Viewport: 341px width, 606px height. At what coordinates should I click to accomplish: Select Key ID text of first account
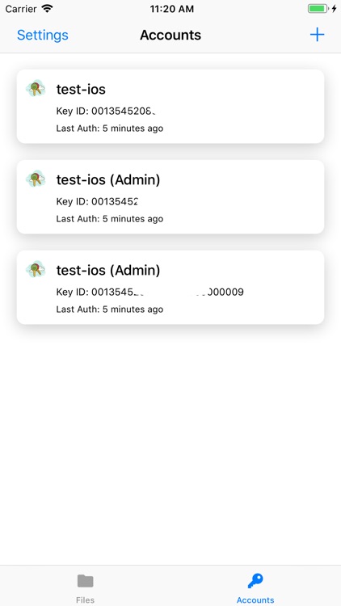(107, 112)
